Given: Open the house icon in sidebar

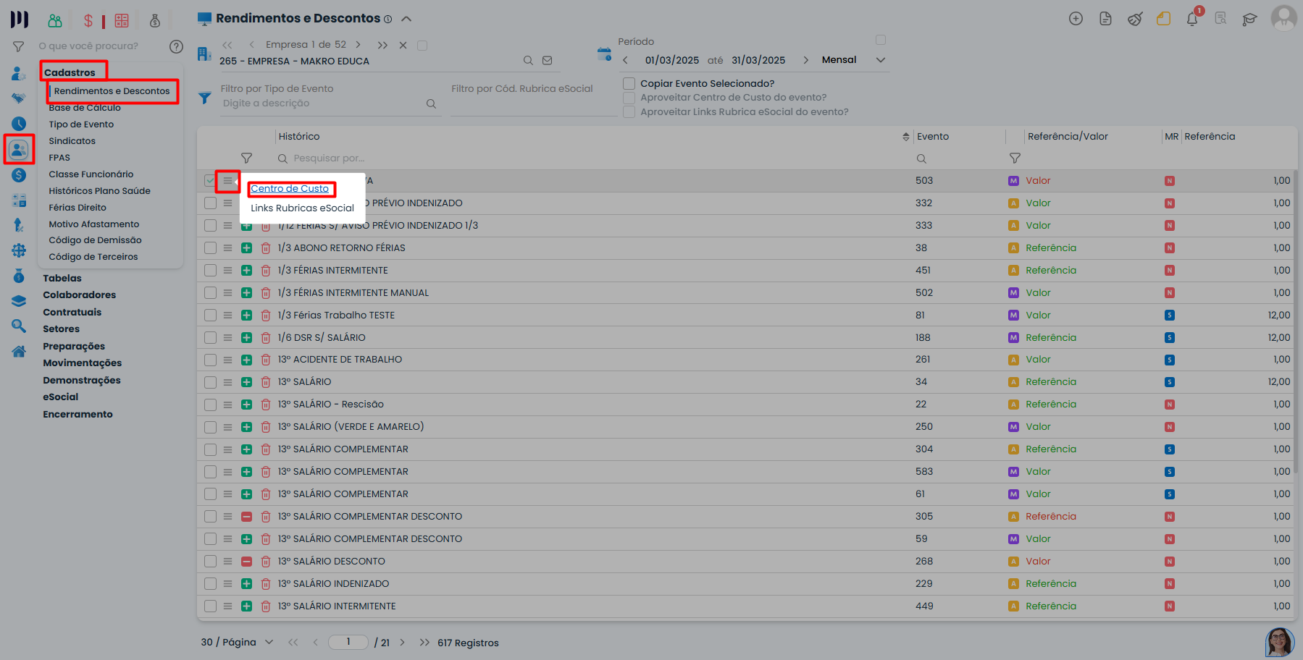Looking at the screenshot, I should [19, 352].
